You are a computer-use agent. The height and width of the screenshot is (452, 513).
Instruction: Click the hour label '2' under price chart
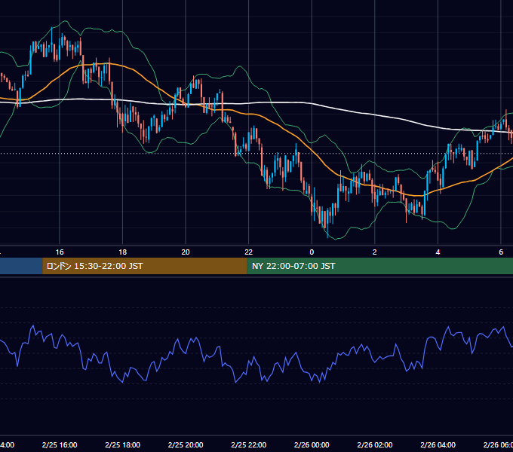coord(375,252)
